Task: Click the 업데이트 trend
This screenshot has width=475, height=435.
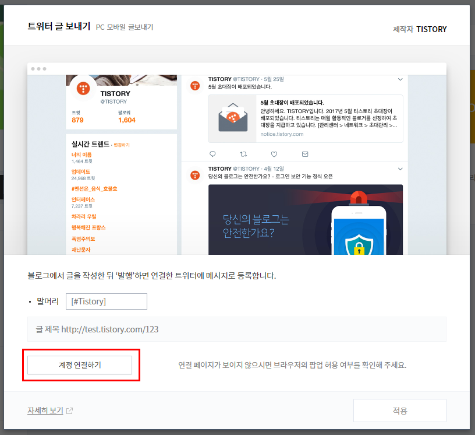Action: coord(80,171)
